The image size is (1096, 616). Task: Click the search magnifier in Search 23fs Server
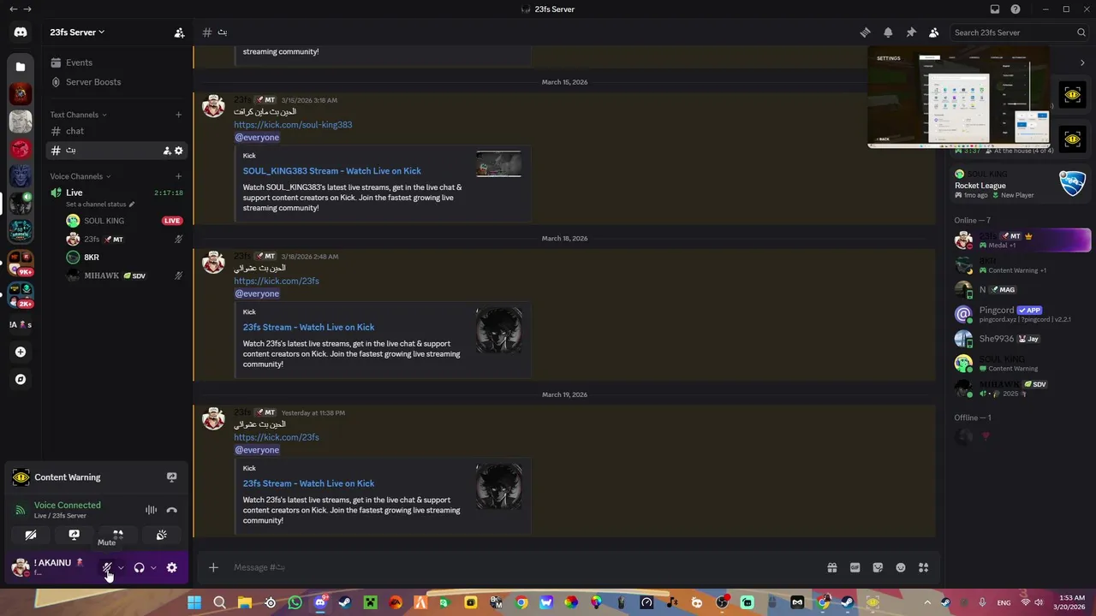[1081, 33]
